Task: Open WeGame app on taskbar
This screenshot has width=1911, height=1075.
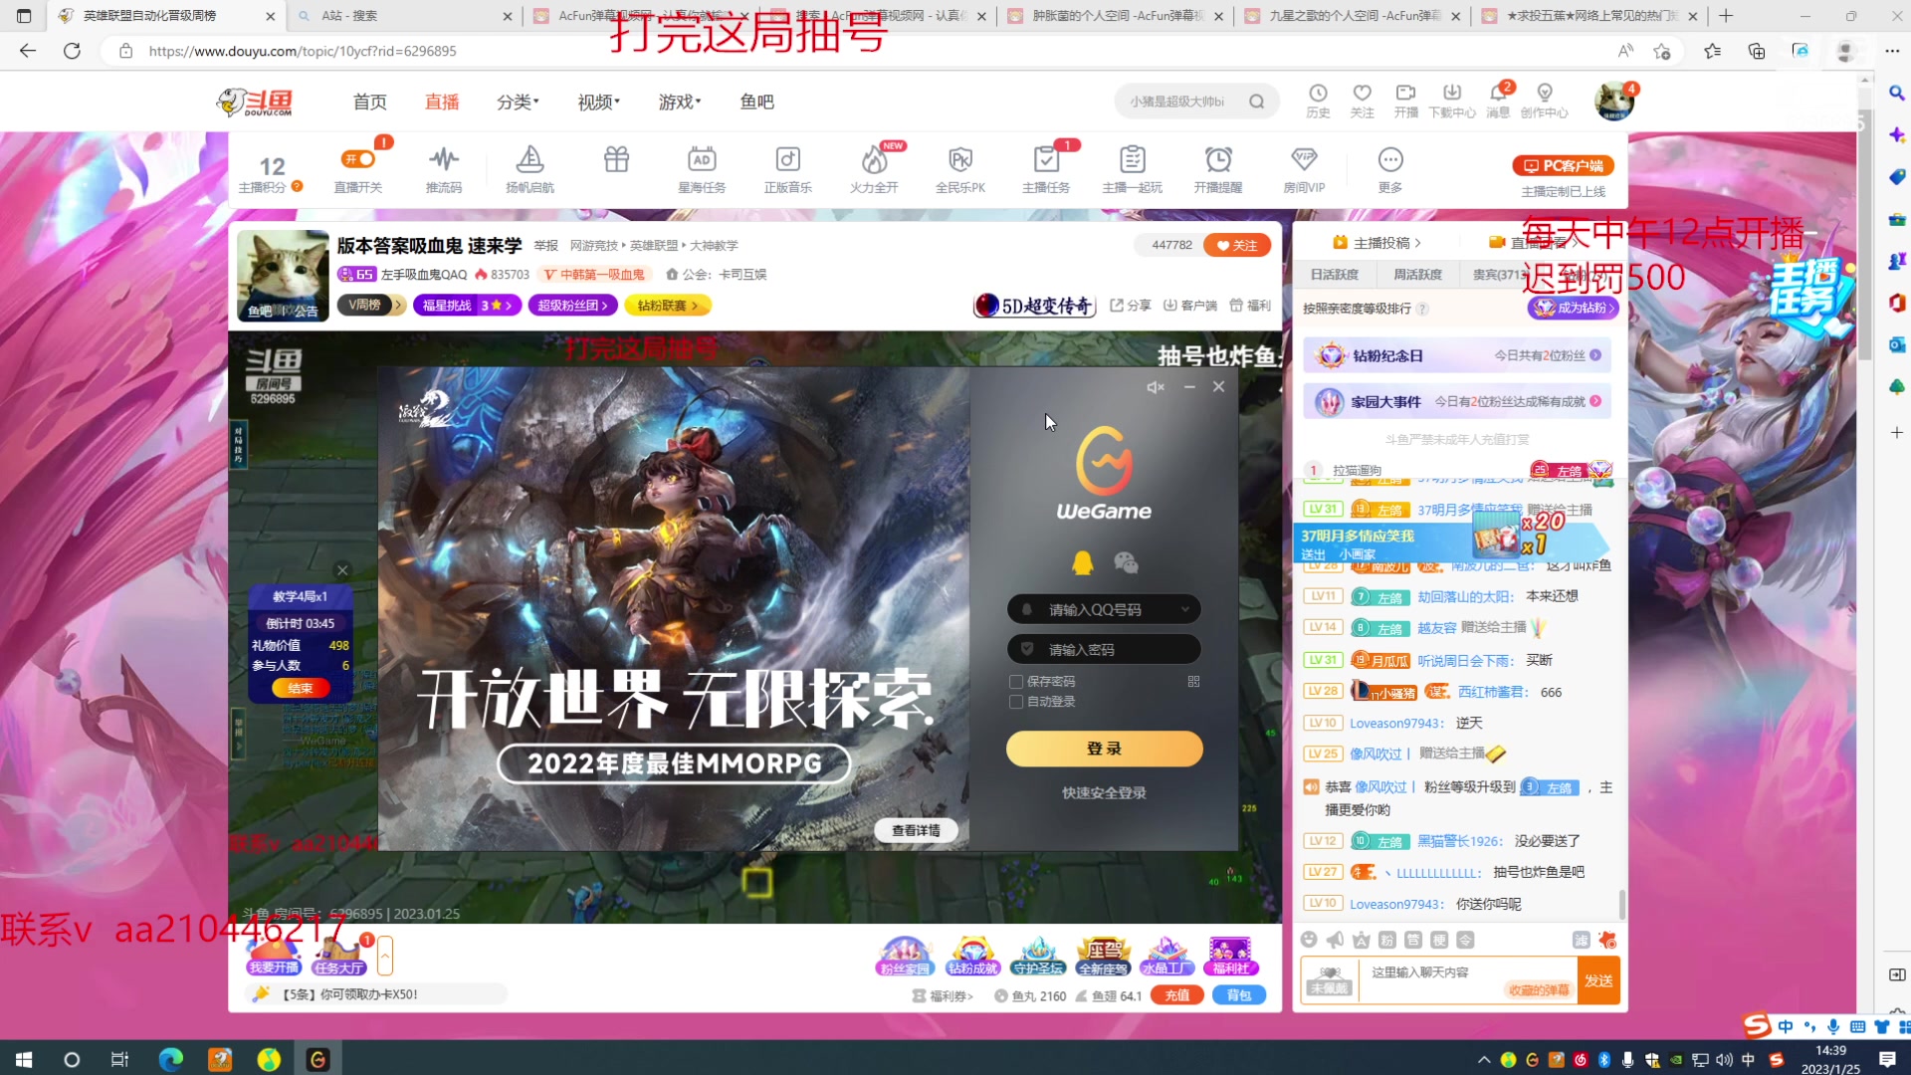Action: [318, 1059]
